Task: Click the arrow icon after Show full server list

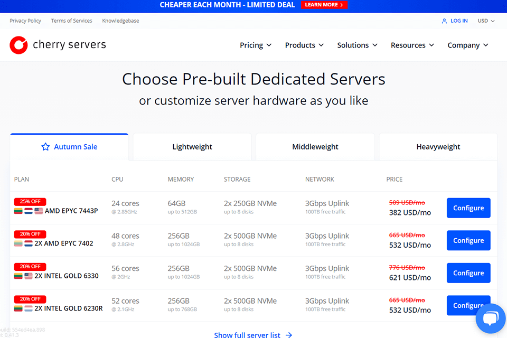Action: [289, 335]
